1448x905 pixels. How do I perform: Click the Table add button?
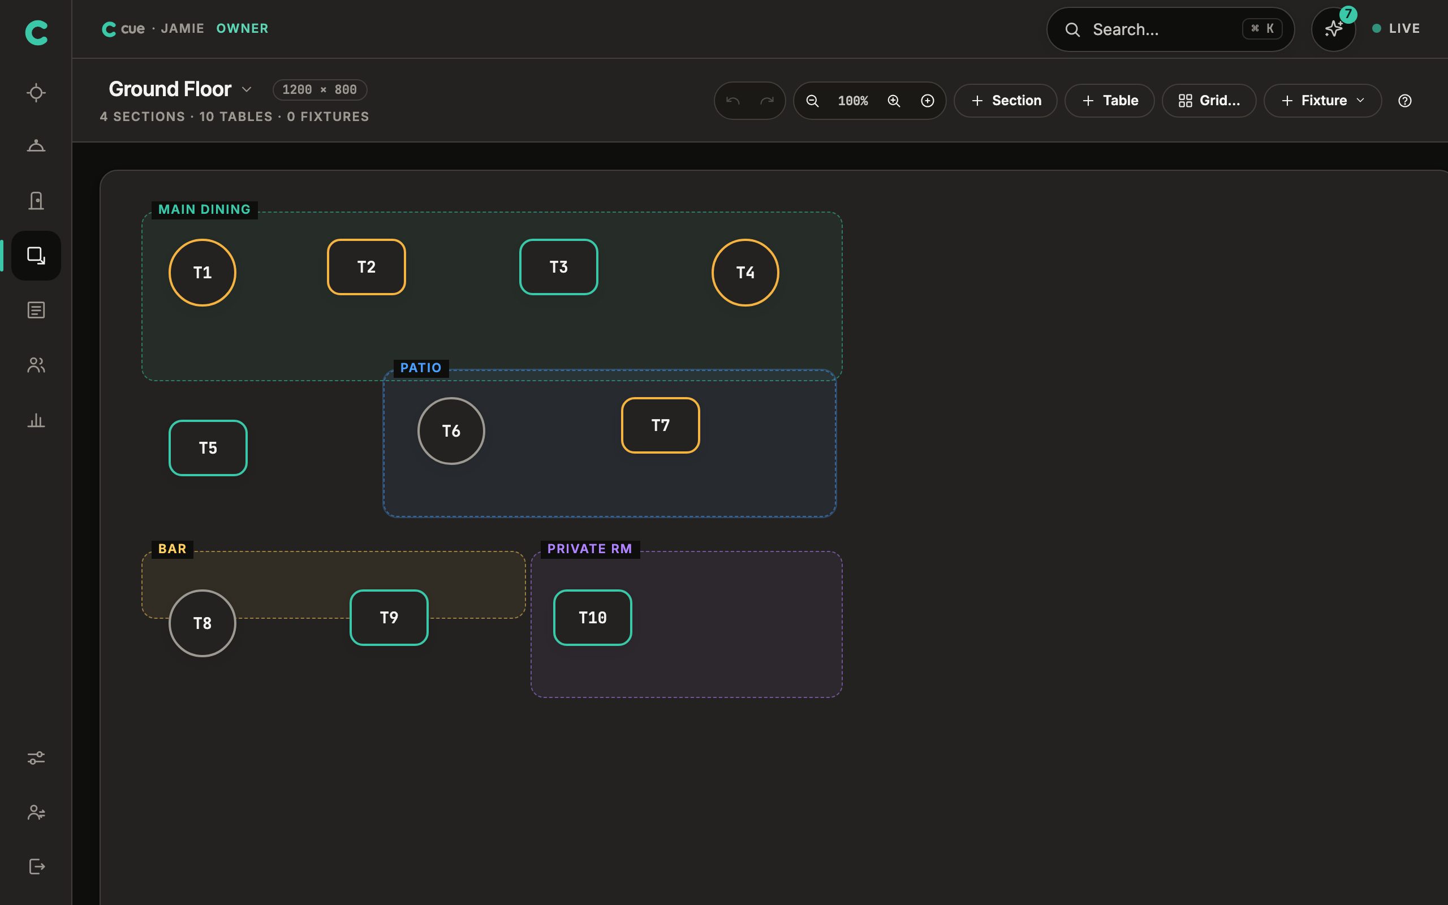pos(1109,101)
